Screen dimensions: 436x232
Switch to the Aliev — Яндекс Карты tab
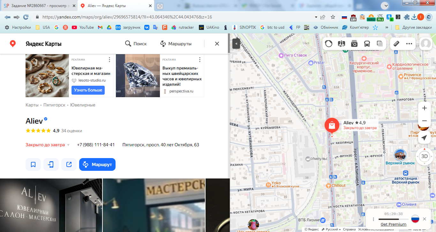pyautogui.click(x=116, y=6)
